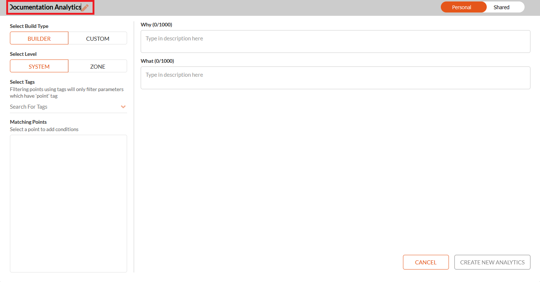Viewport: 540px width, 282px height.
Task: Switch visibility to Shared
Action: tap(501, 7)
